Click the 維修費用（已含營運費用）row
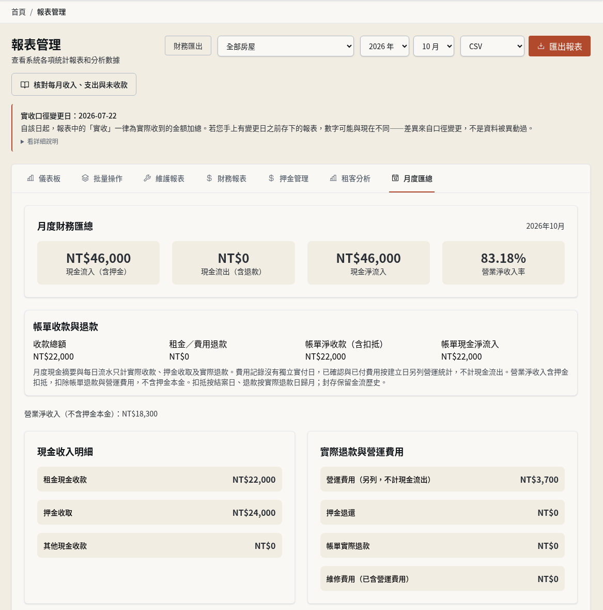 [442, 578]
